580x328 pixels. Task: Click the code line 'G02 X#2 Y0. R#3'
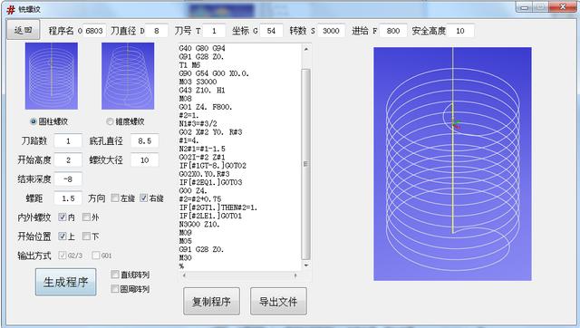pyautogui.click(x=210, y=132)
